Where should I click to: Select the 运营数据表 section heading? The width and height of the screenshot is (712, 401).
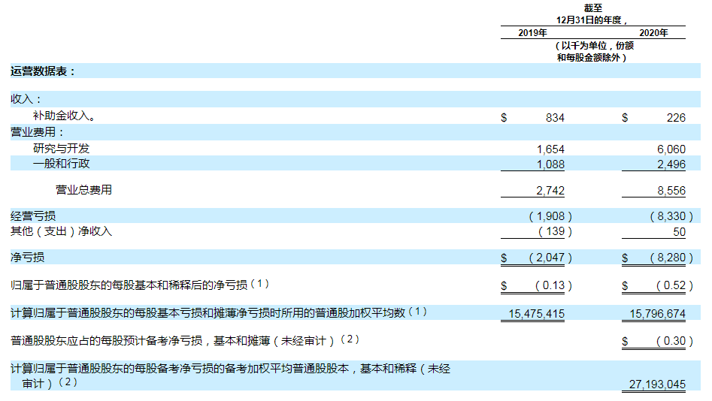43,71
